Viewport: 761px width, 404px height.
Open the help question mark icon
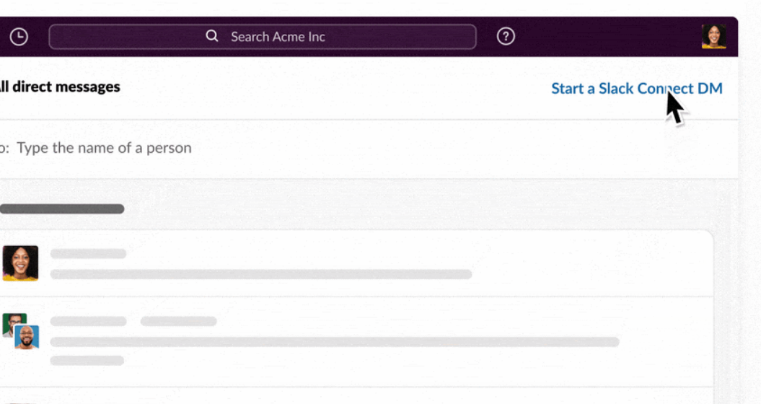(x=506, y=36)
